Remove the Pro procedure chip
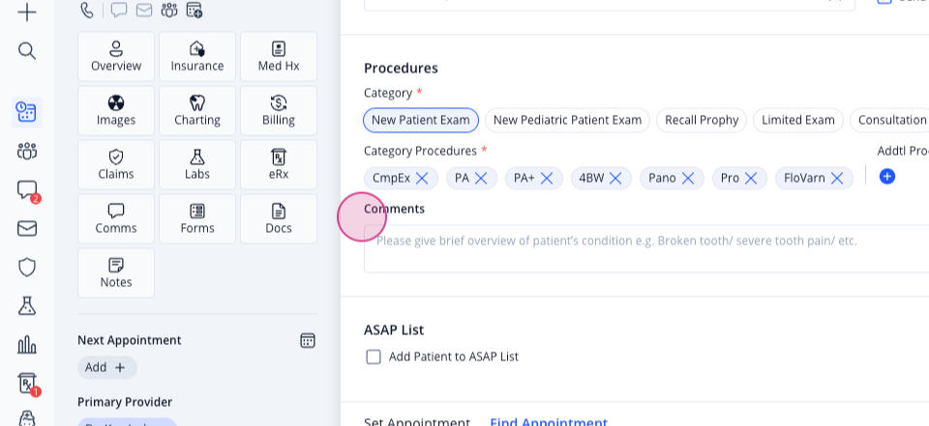 pos(751,178)
